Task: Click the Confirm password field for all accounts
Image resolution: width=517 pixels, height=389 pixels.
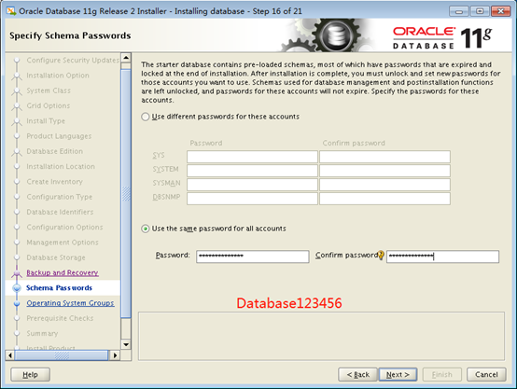Action: [442, 257]
